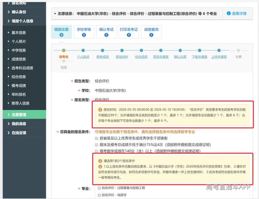Toggle checkbox 综合评价 - 过程装备与控制工程

(99, 188)
